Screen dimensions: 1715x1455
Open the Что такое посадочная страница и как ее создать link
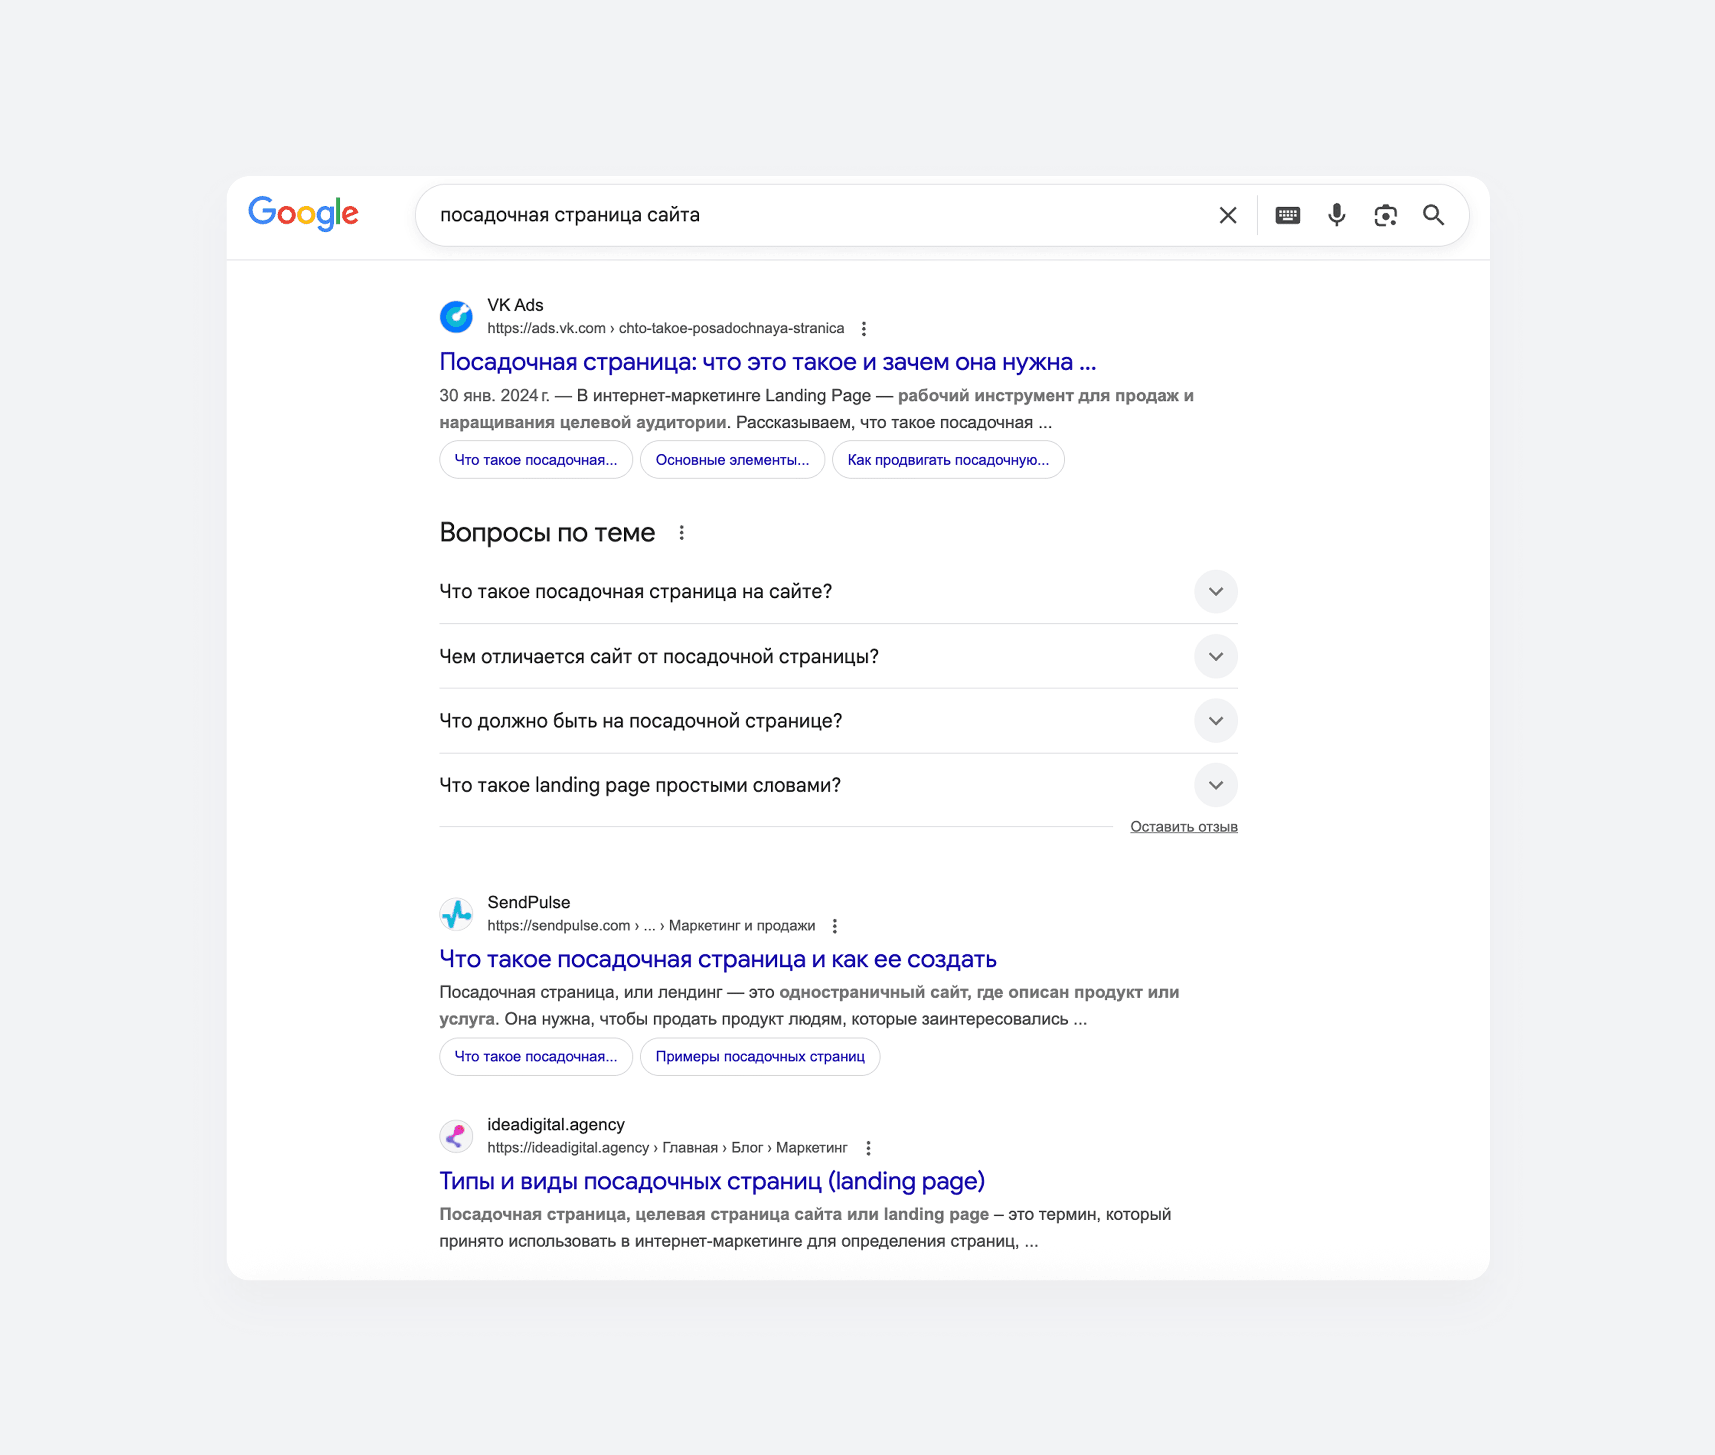(717, 959)
